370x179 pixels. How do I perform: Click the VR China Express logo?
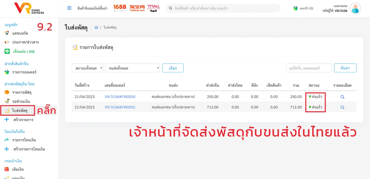tap(29, 8)
